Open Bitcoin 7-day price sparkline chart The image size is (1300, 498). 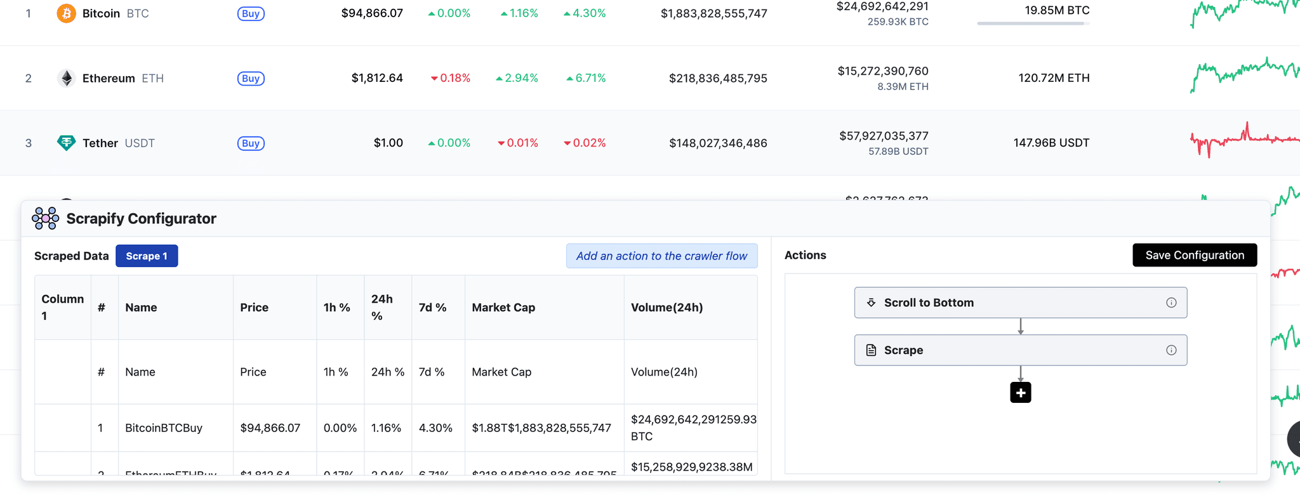pyautogui.click(x=1245, y=13)
